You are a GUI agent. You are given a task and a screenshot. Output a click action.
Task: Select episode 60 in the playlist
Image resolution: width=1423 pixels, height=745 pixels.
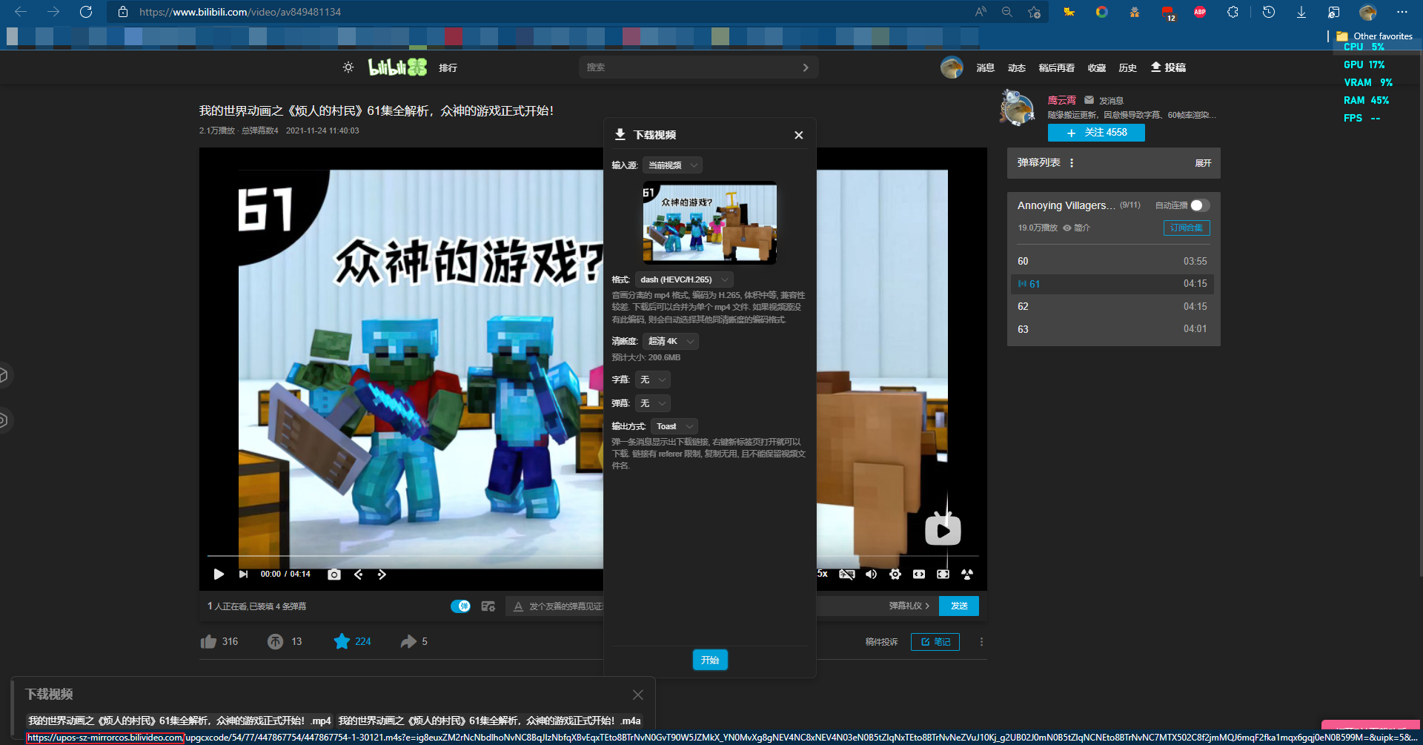1113,261
